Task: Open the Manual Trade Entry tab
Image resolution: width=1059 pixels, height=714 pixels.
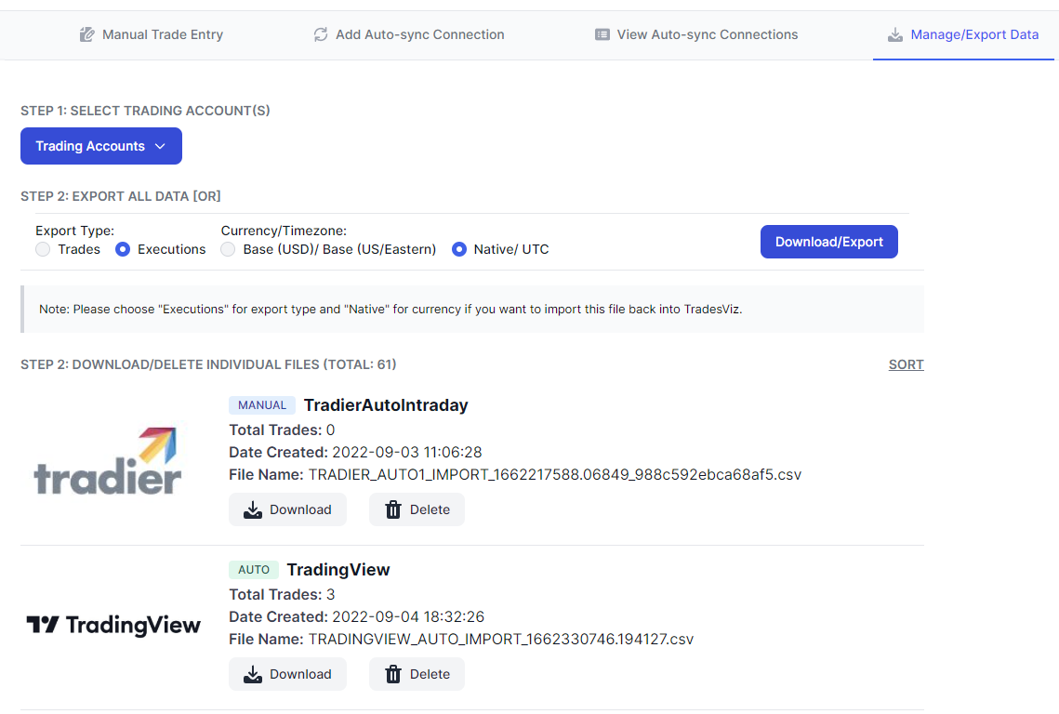Action: pyautogui.click(x=152, y=34)
